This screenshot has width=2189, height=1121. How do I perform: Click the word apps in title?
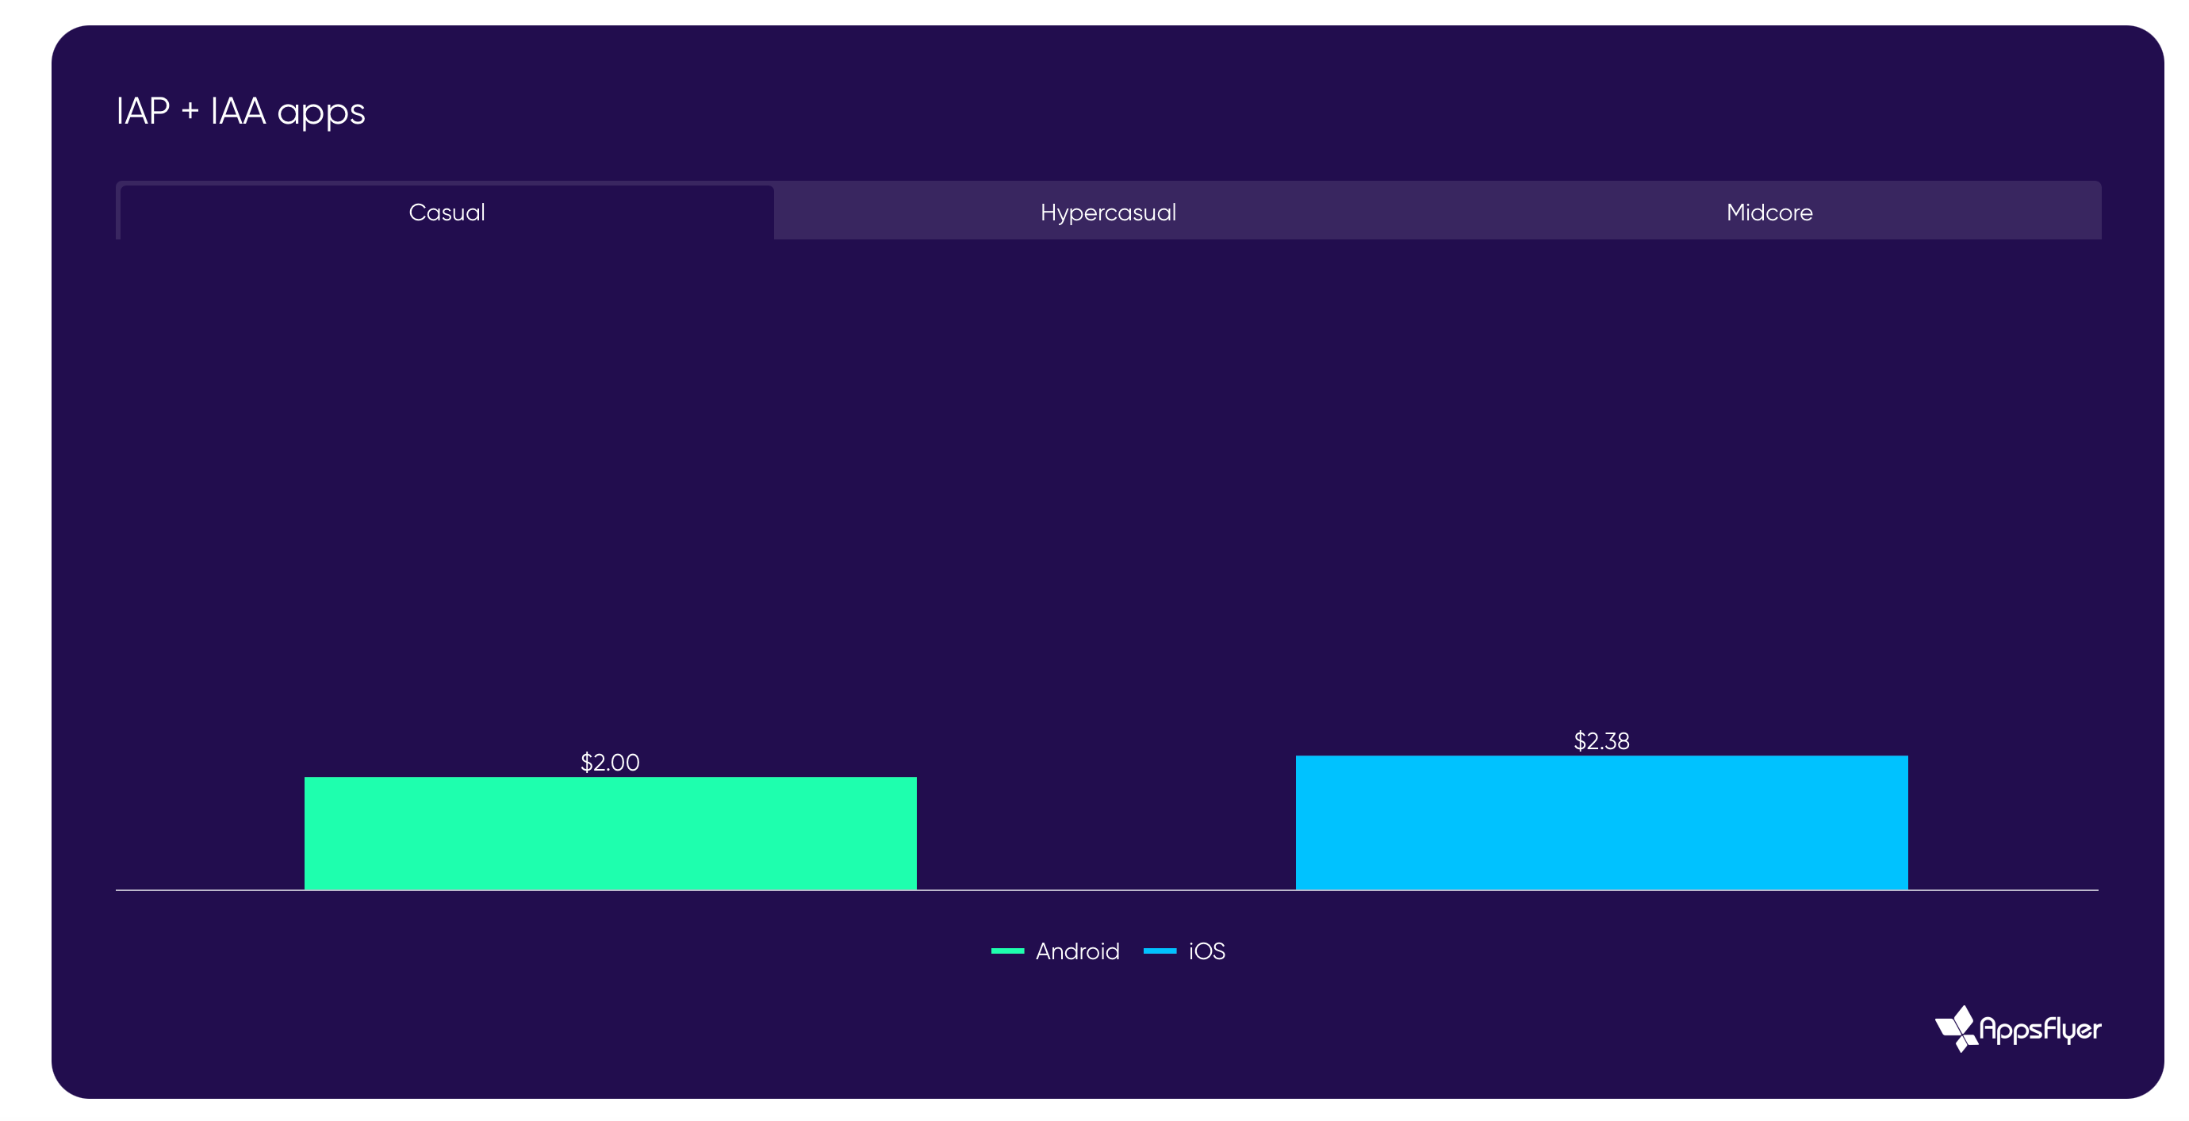tap(321, 114)
